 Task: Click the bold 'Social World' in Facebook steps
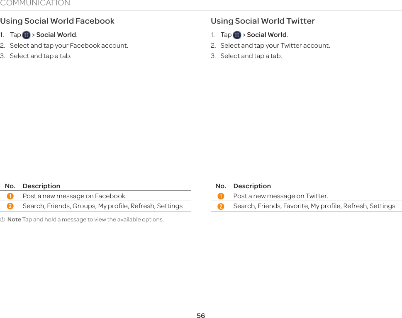click(x=56, y=35)
